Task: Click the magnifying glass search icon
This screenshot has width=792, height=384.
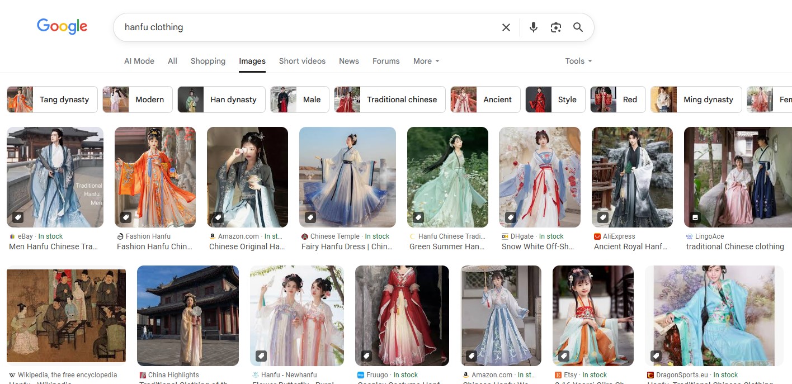Action: [x=578, y=27]
